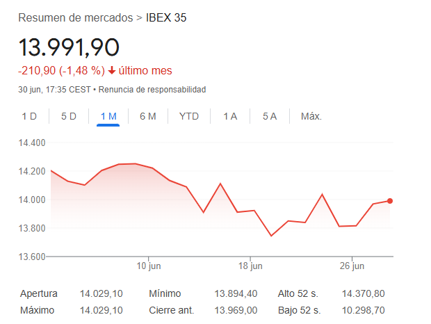The image size is (431, 324).
Task: Click the 10 jun axis label
Action: pos(148,266)
